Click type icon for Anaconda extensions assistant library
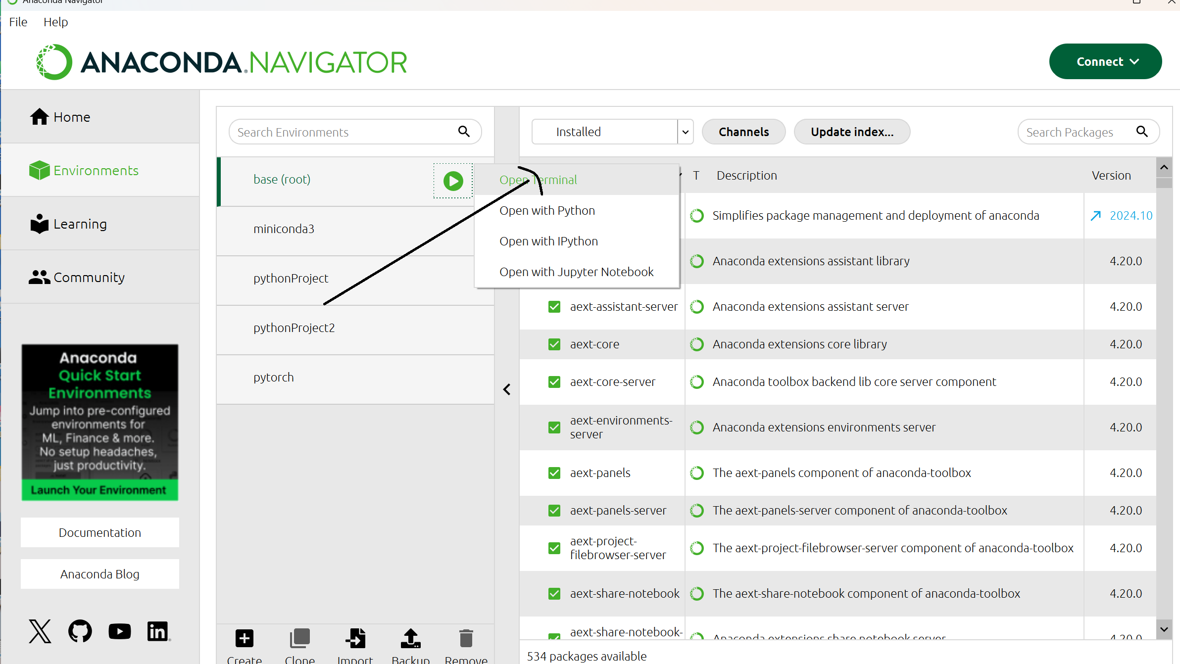The width and height of the screenshot is (1180, 664). tap(697, 261)
